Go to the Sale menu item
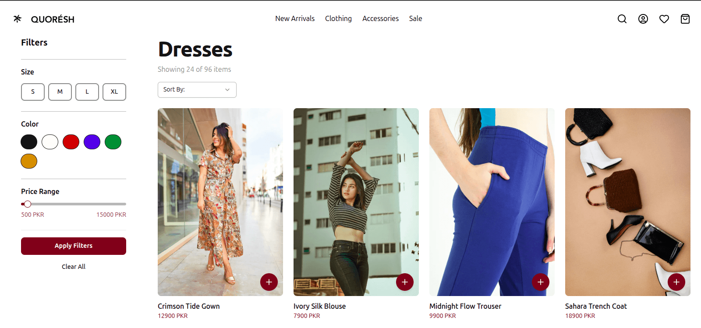The image size is (701, 328). click(415, 18)
